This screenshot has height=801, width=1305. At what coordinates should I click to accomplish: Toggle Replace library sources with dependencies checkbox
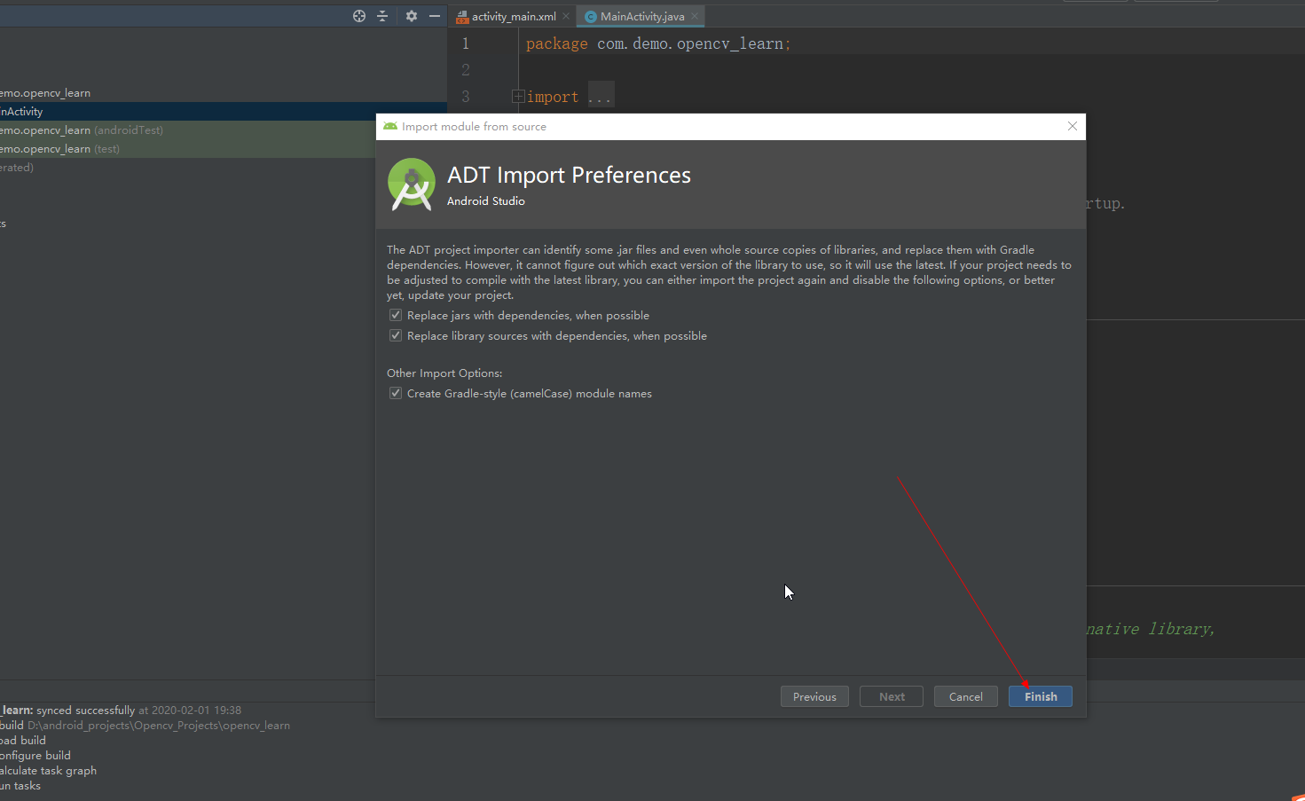pos(396,335)
